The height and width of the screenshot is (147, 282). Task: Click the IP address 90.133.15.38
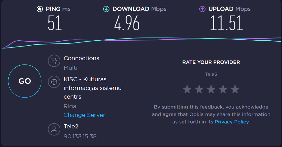point(80,136)
